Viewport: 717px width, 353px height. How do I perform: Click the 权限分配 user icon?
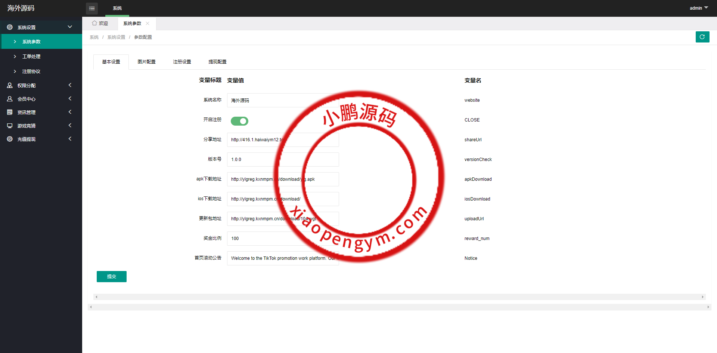(x=10, y=85)
